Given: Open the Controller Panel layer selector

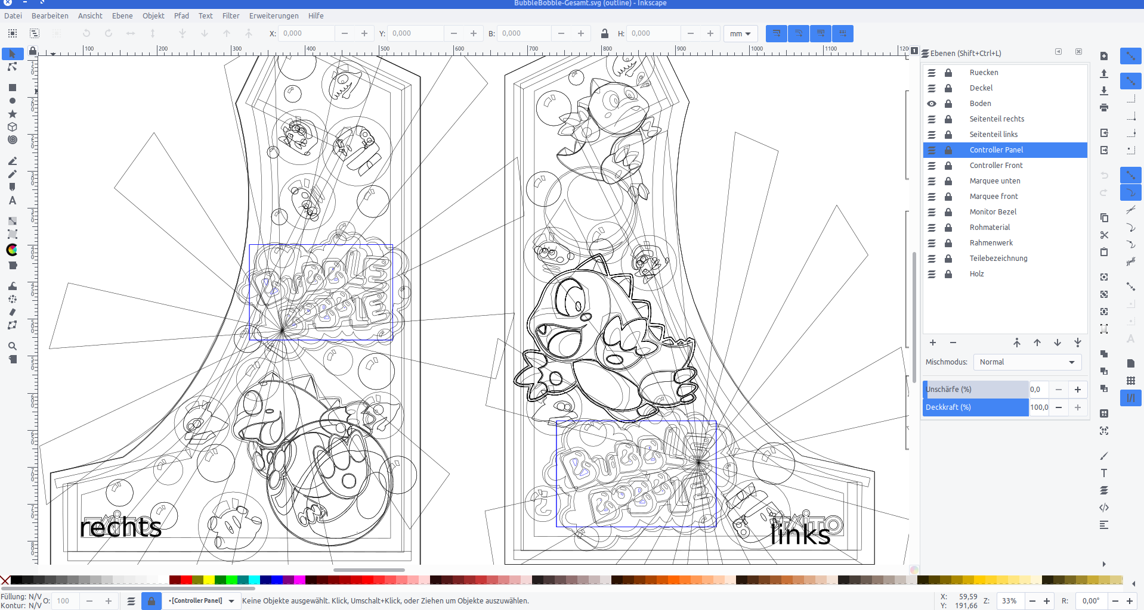Looking at the screenshot, I should [202, 601].
